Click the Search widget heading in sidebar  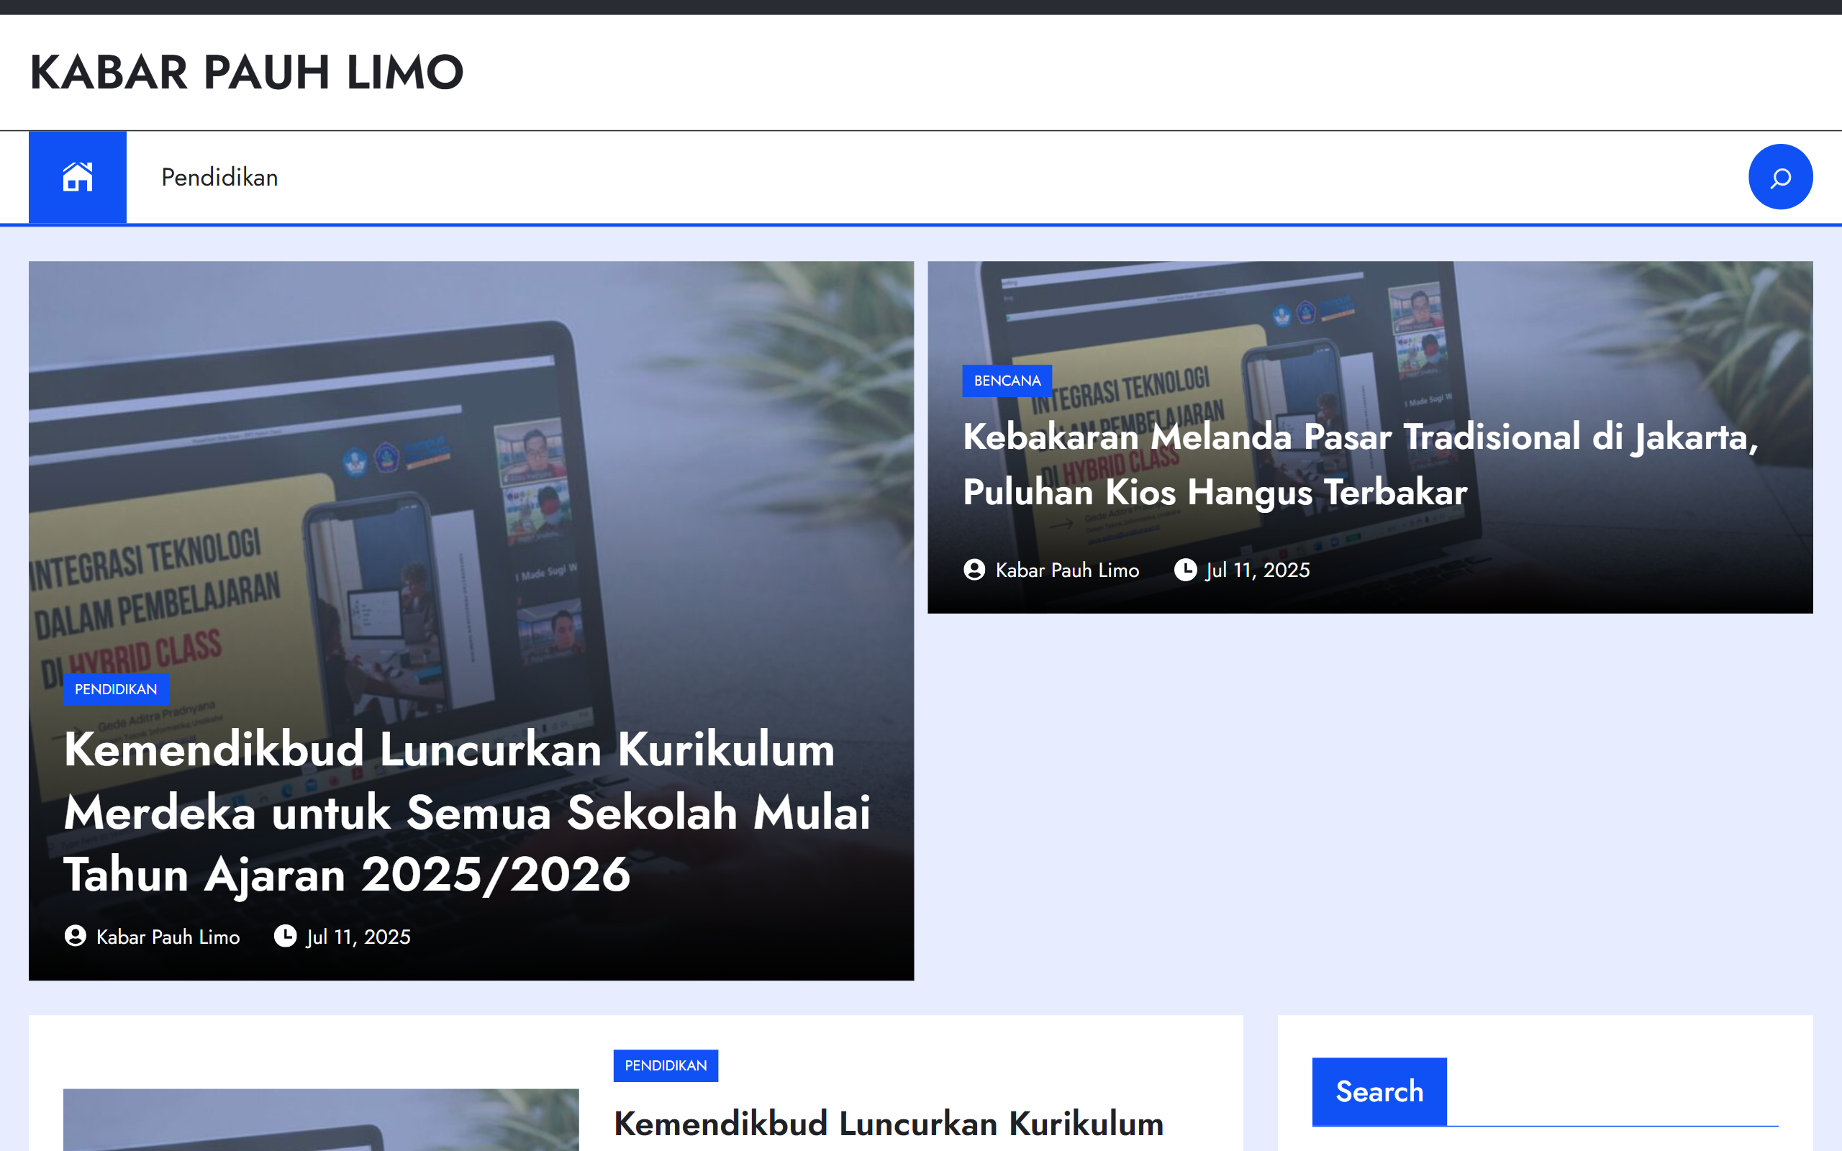(x=1379, y=1091)
